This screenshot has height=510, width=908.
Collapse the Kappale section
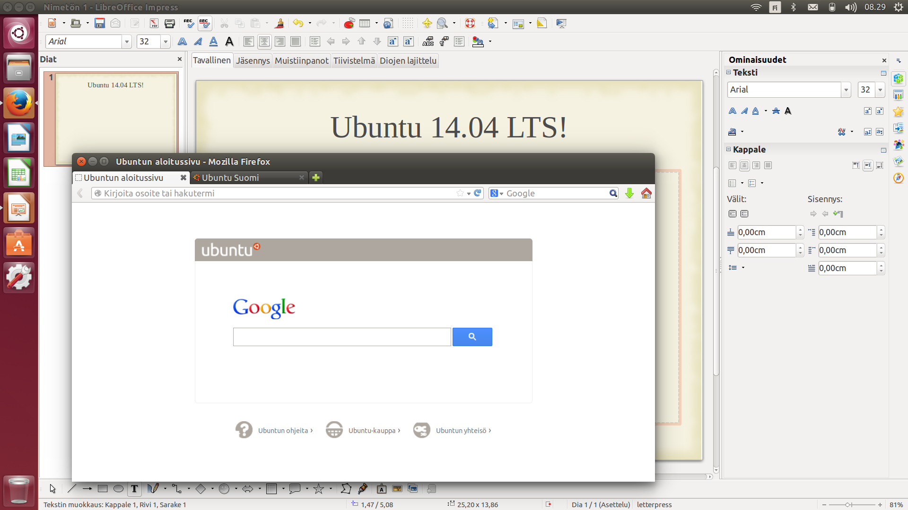point(728,149)
